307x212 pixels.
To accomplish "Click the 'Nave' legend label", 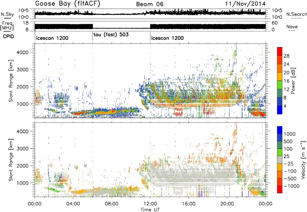I will point(292,26).
